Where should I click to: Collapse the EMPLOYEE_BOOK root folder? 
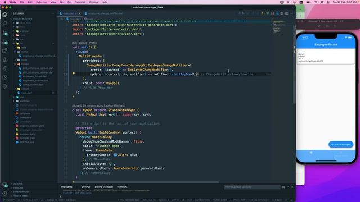tap(22, 19)
